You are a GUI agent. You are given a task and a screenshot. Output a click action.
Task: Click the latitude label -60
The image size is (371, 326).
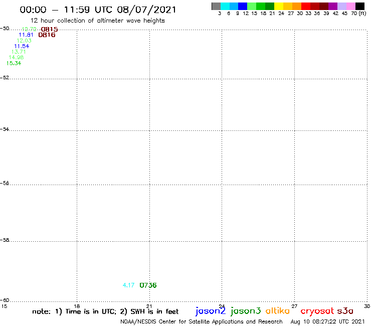5,300
